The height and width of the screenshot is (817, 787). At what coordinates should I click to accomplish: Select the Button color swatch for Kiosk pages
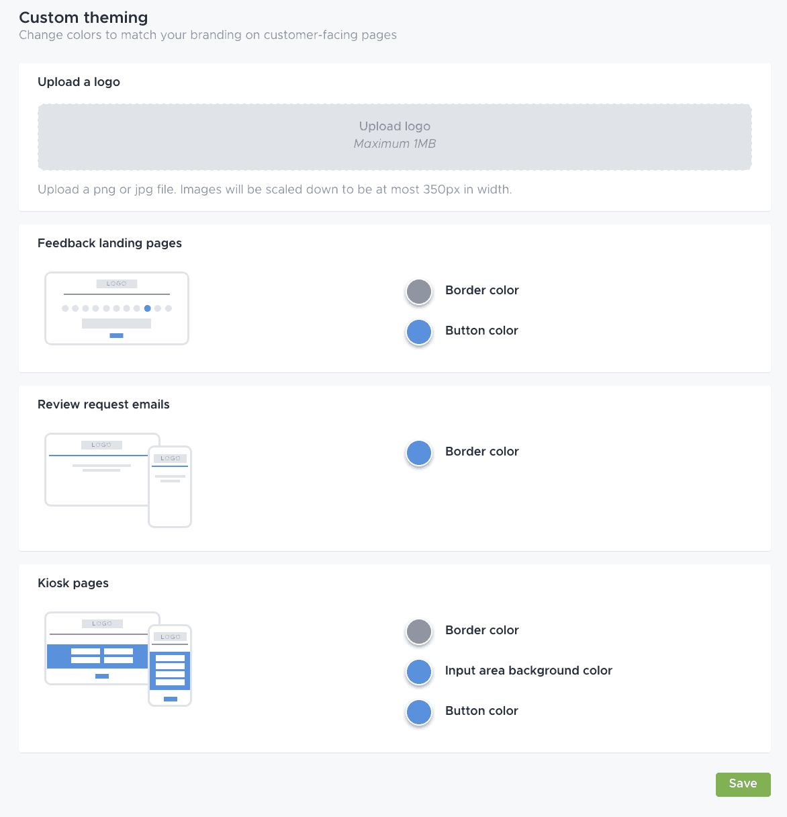click(x=418, y=712)
